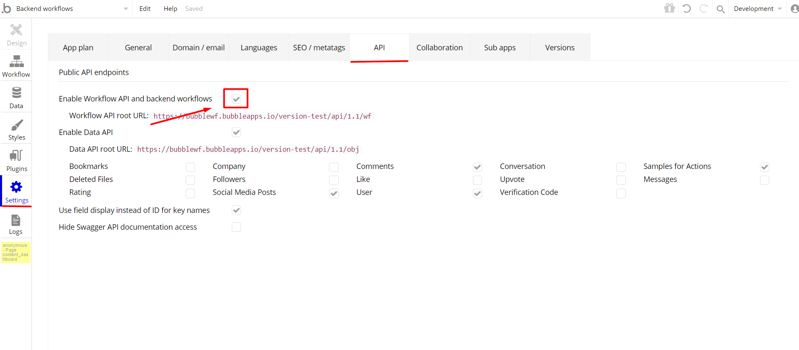799x350 pixels.
Task: Open the Logs section
Action: click(x=16, y=225)
